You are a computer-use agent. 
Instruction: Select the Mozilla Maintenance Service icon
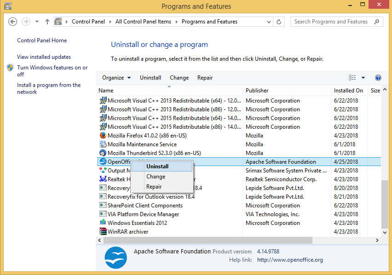(x=103, y=144)
